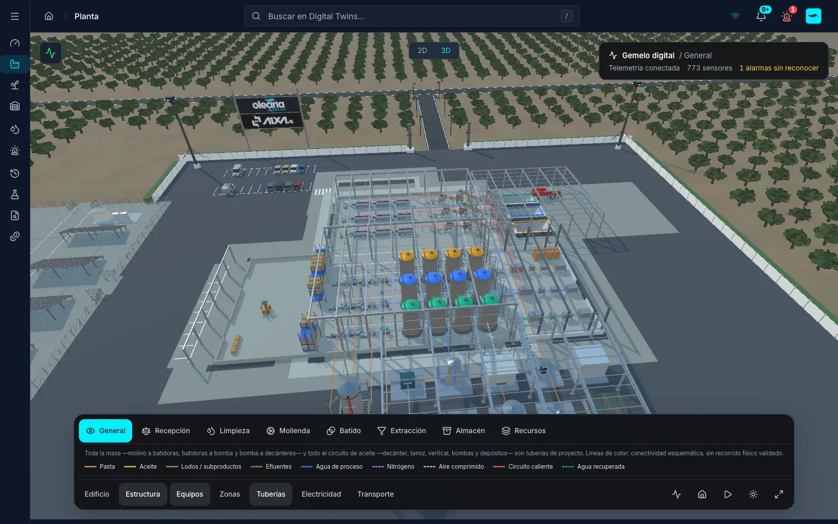Select the General tab
Viewport: 838px width, 524px height.
pyautogui.click(x=105, y=431)
